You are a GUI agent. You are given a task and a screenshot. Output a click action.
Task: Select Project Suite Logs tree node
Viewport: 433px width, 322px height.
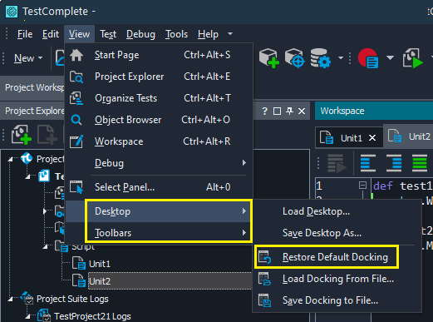point(72,299)
